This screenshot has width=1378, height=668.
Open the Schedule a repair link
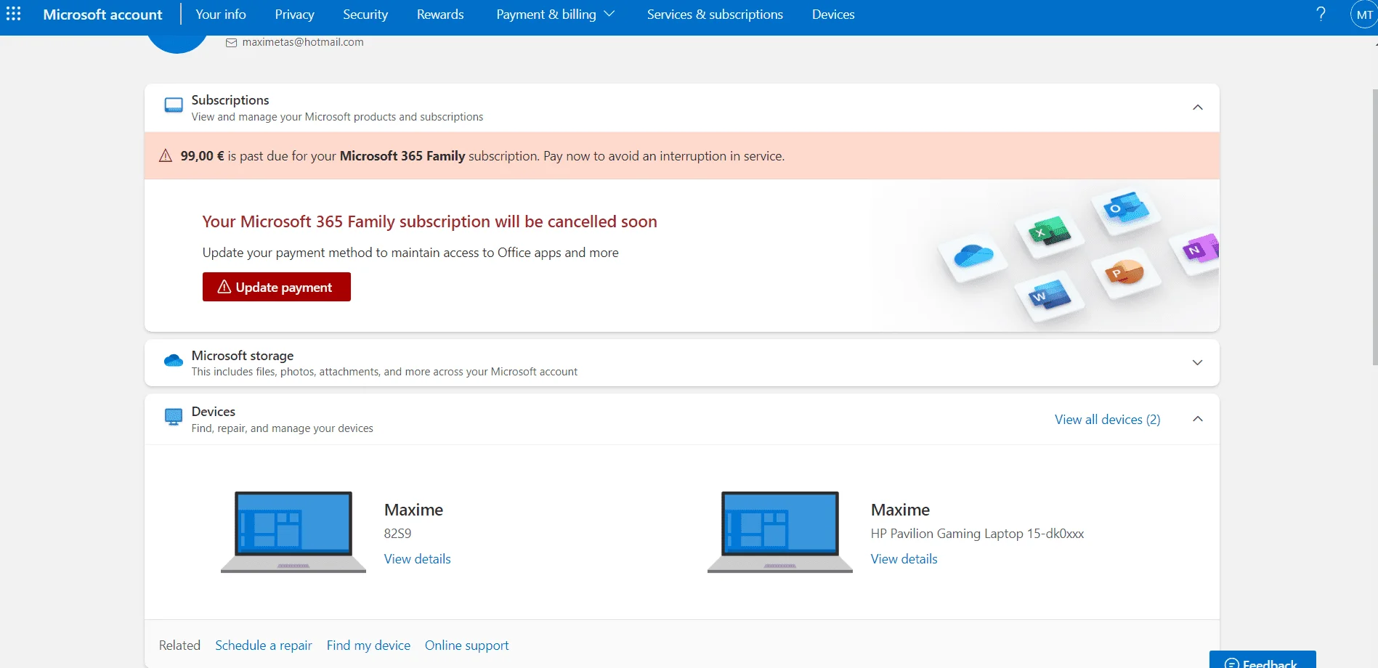pyautogui.click(x=264, y=645)
